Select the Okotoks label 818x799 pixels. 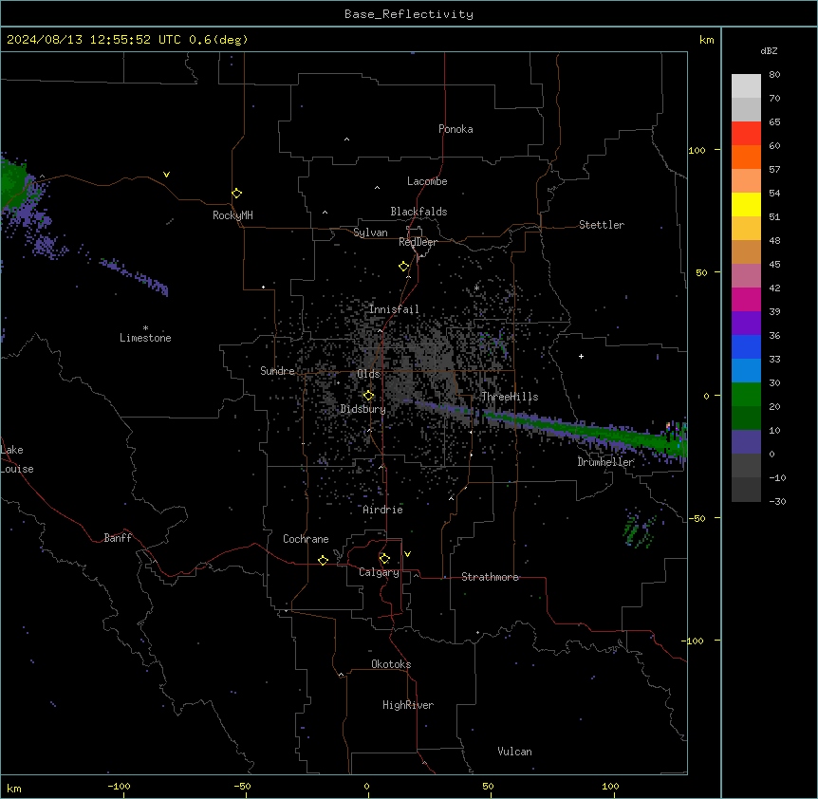tap(391, 664)
